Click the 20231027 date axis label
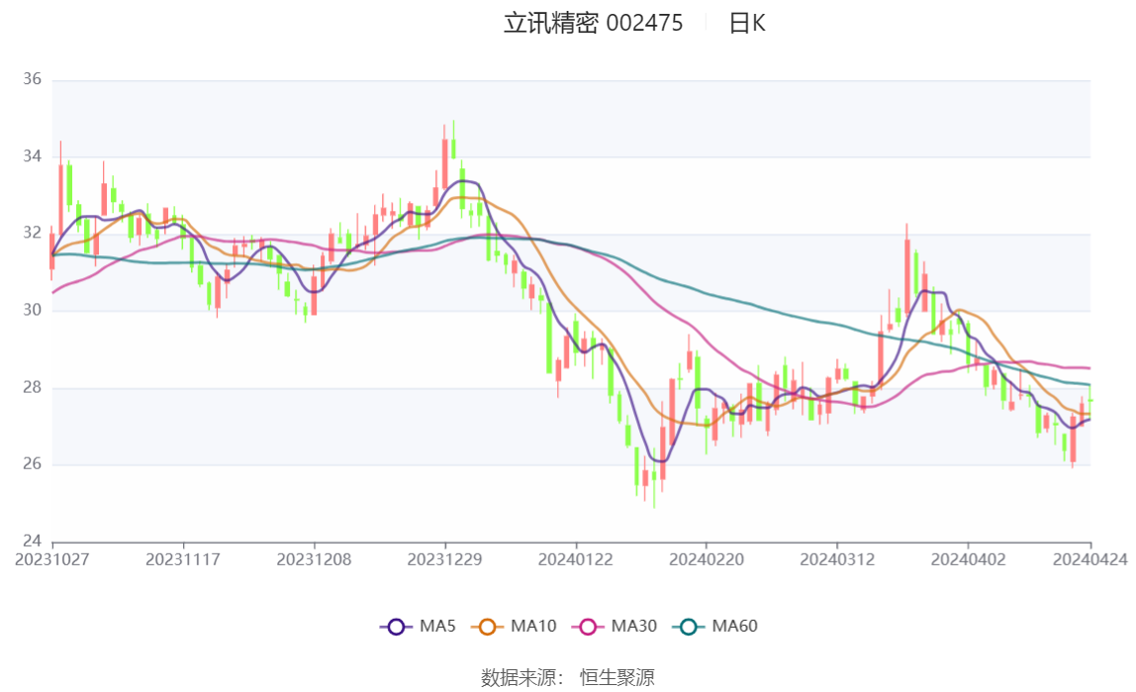 tap(52, 560)
